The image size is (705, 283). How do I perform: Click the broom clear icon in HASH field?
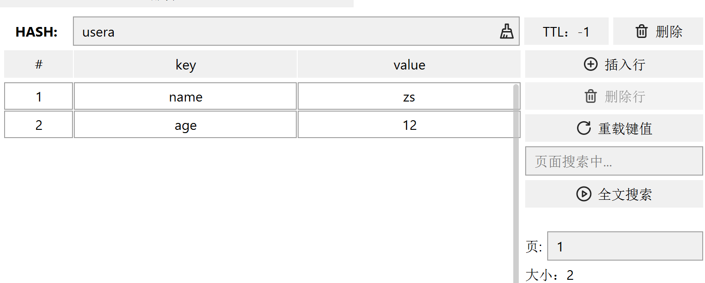[x=506, y=32]
